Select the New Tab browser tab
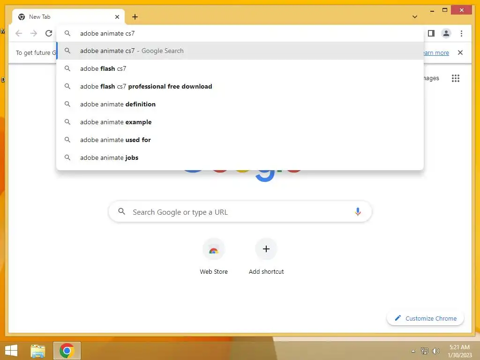 coord(68,17)
